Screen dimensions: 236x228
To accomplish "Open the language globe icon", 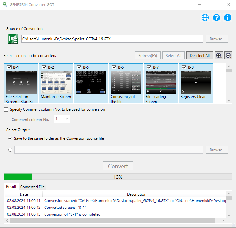I will tap(205, 18).
